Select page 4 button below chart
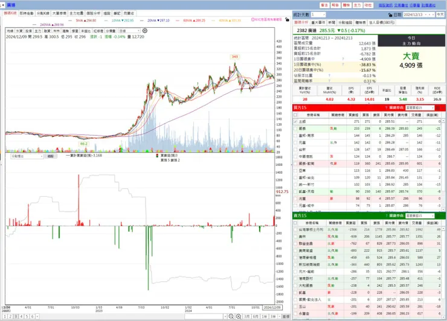 click(x=21, y=316)
